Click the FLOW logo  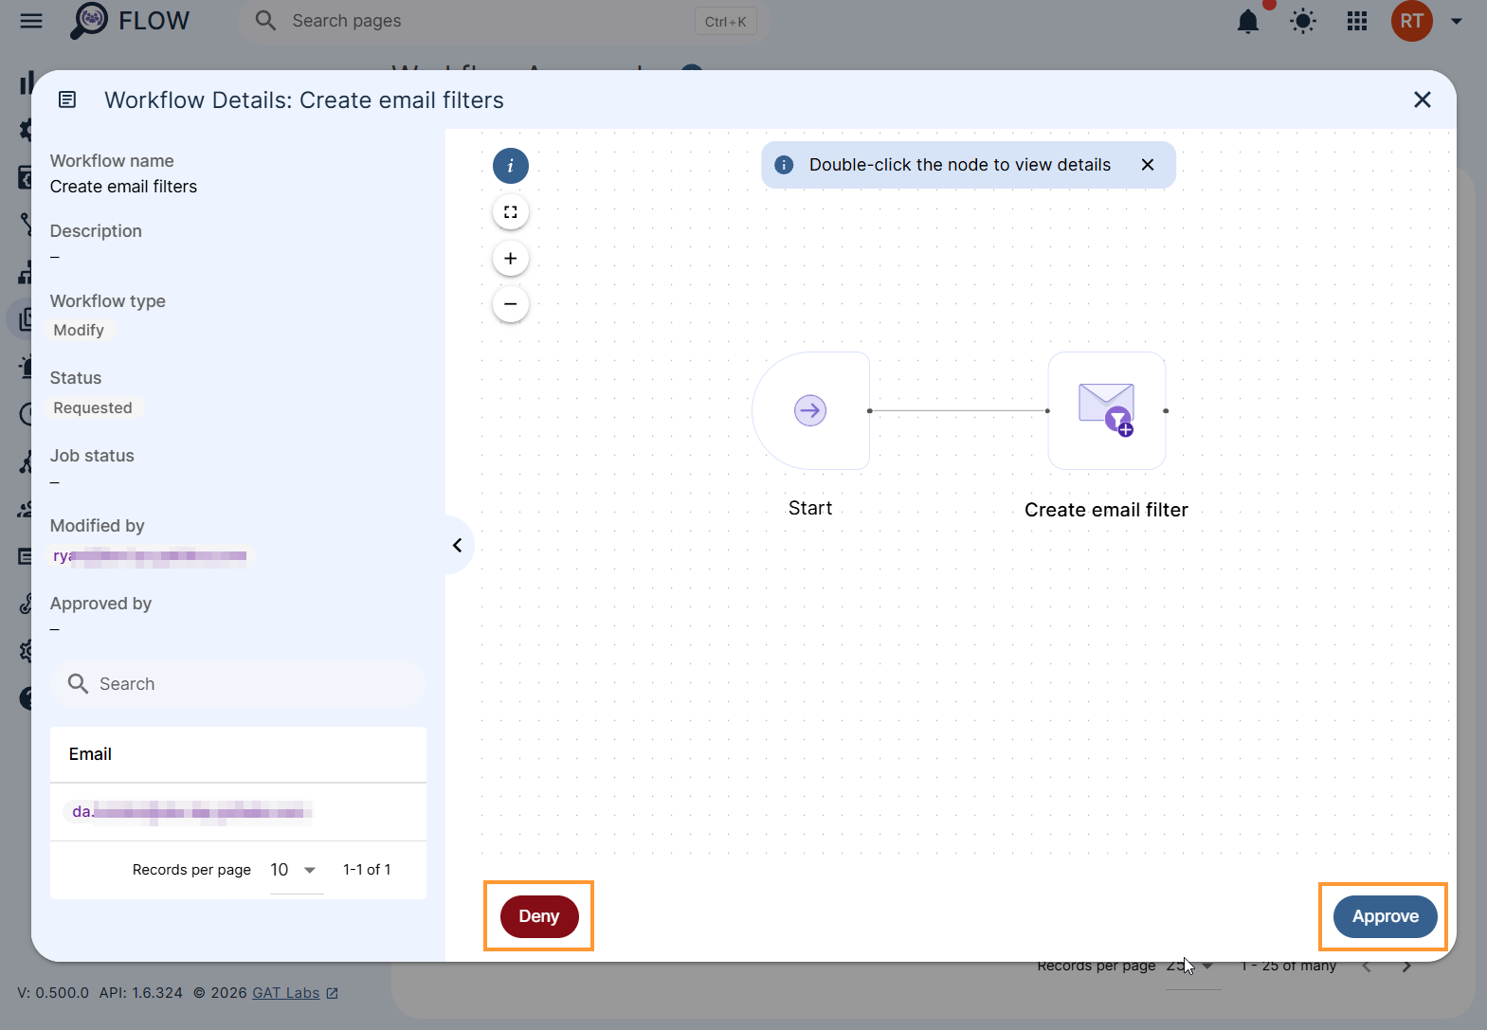pyautogui.click(x=130, y=21)
